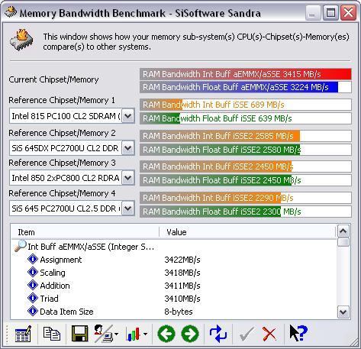Click the green Float Buff iSSE 639 MB/s bar

tap(246, 118)
